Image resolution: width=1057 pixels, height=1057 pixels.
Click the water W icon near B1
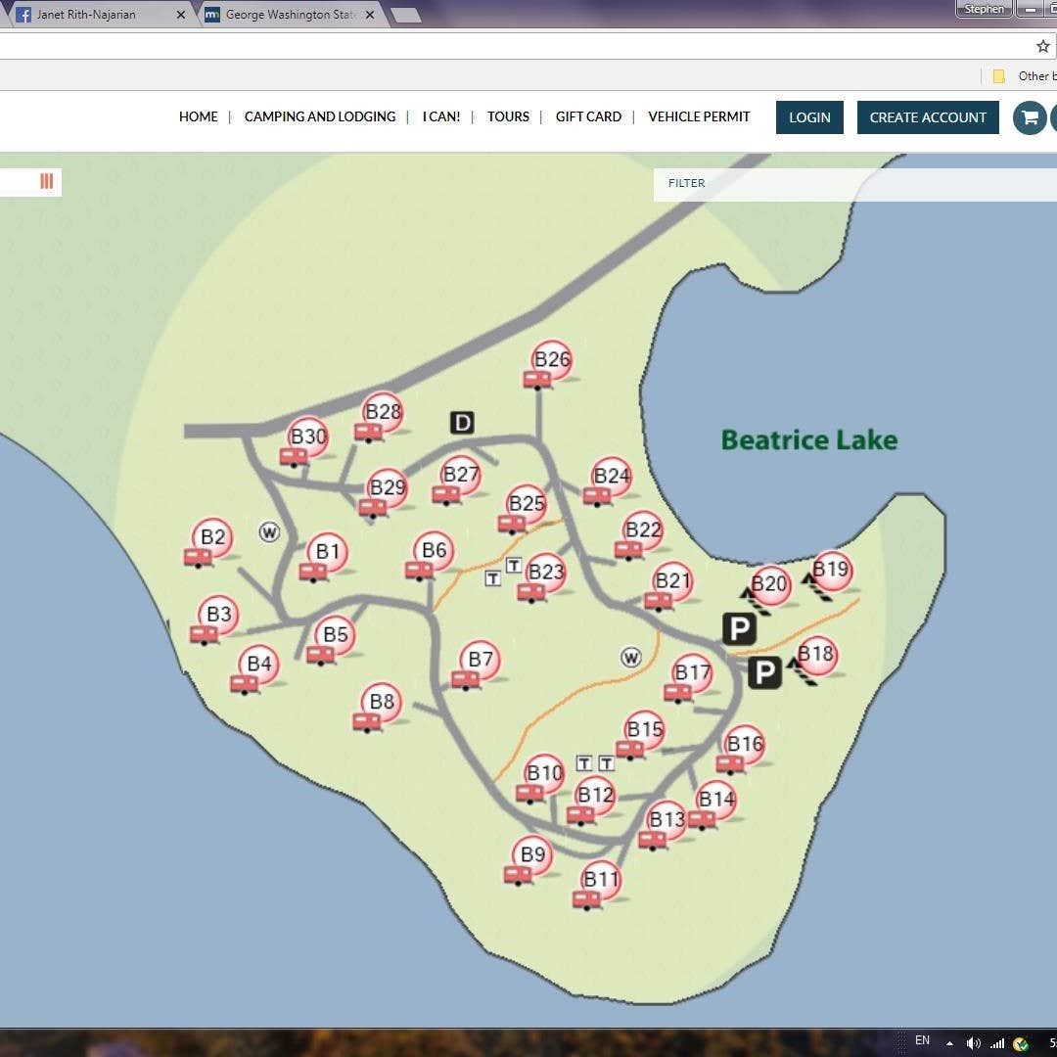(x=269, y=532)
